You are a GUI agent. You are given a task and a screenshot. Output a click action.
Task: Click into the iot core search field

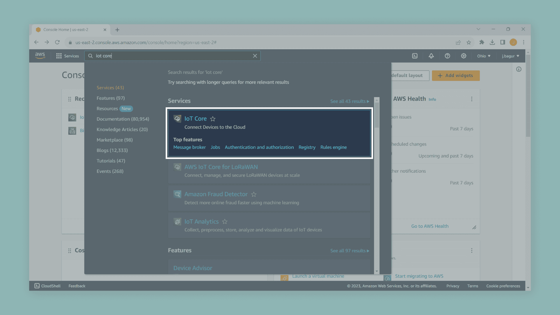pos(172,56)
